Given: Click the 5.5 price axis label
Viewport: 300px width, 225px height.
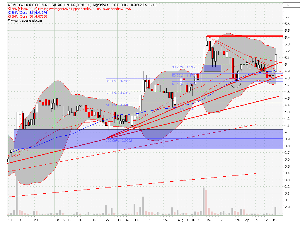Looking at the screenshot, I should pyautogui.click(x=287, y=30).
